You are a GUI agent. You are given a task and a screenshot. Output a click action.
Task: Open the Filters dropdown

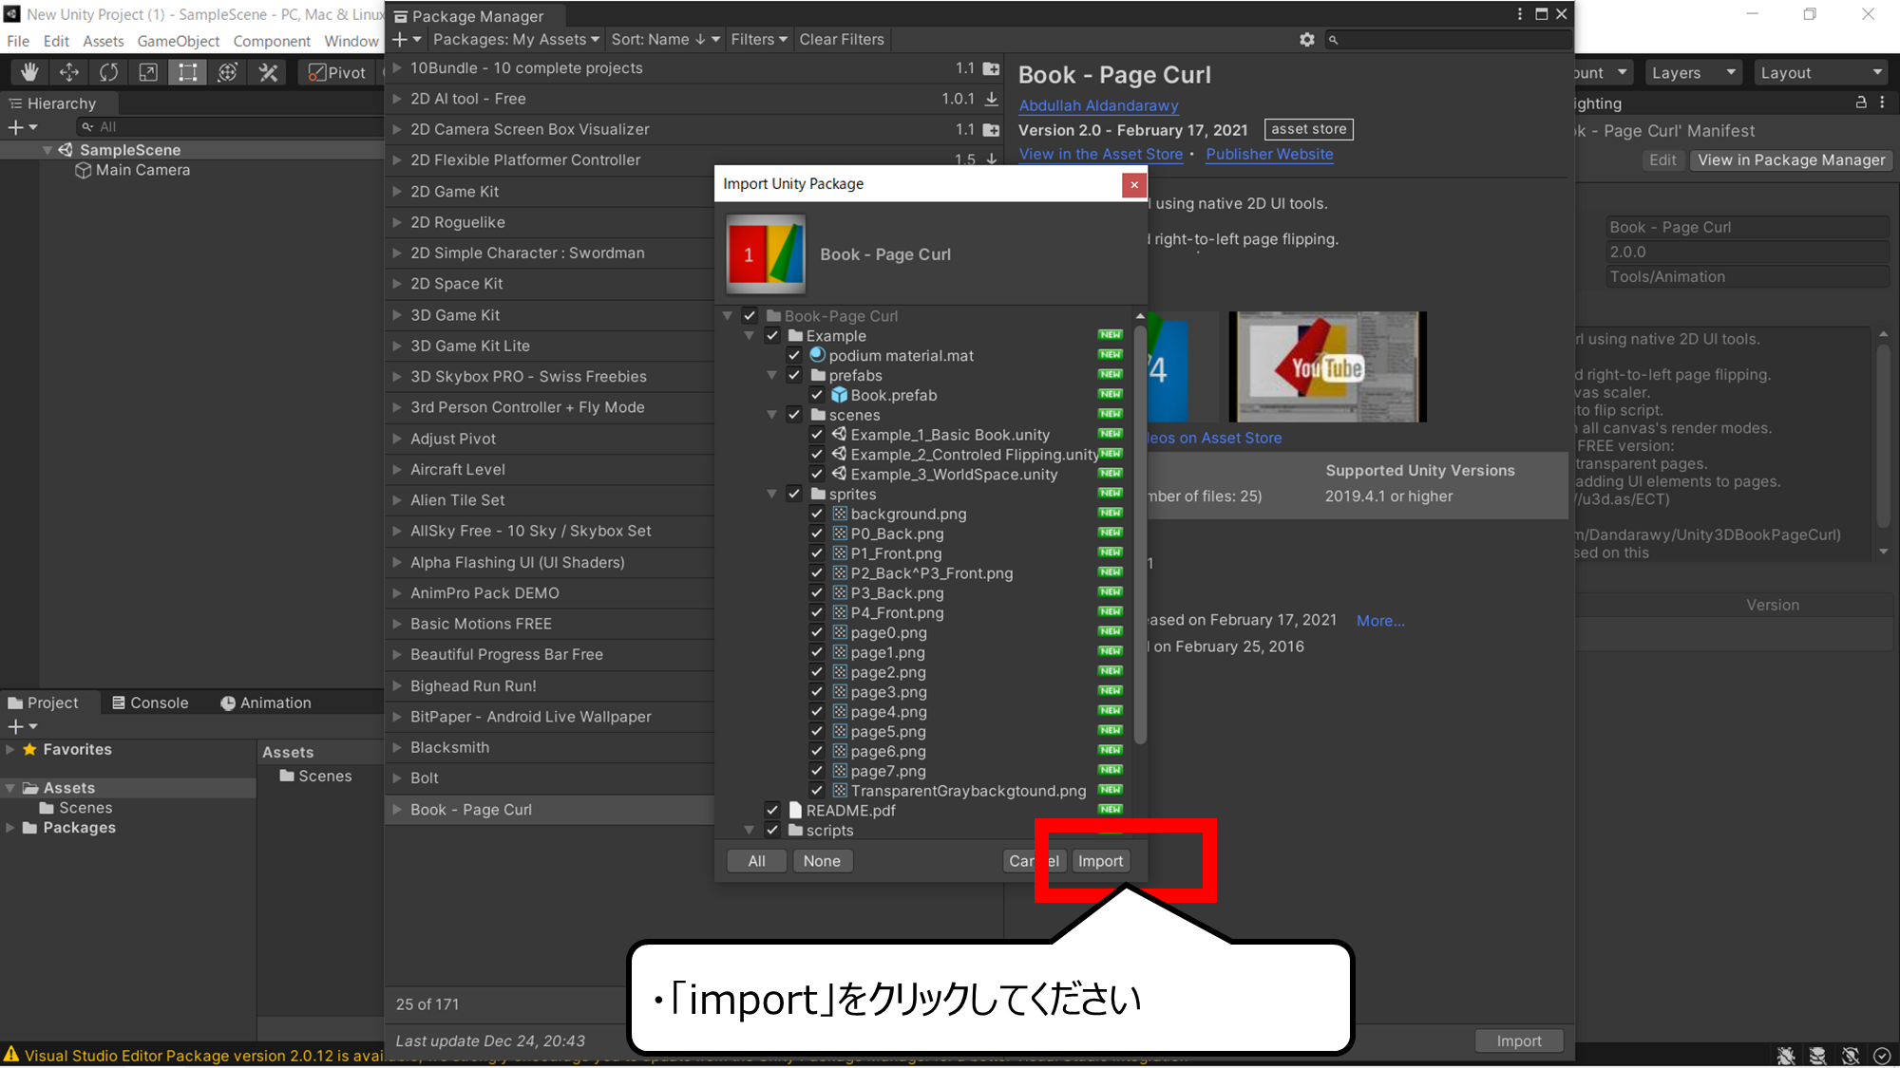click(x=759, y=39)
